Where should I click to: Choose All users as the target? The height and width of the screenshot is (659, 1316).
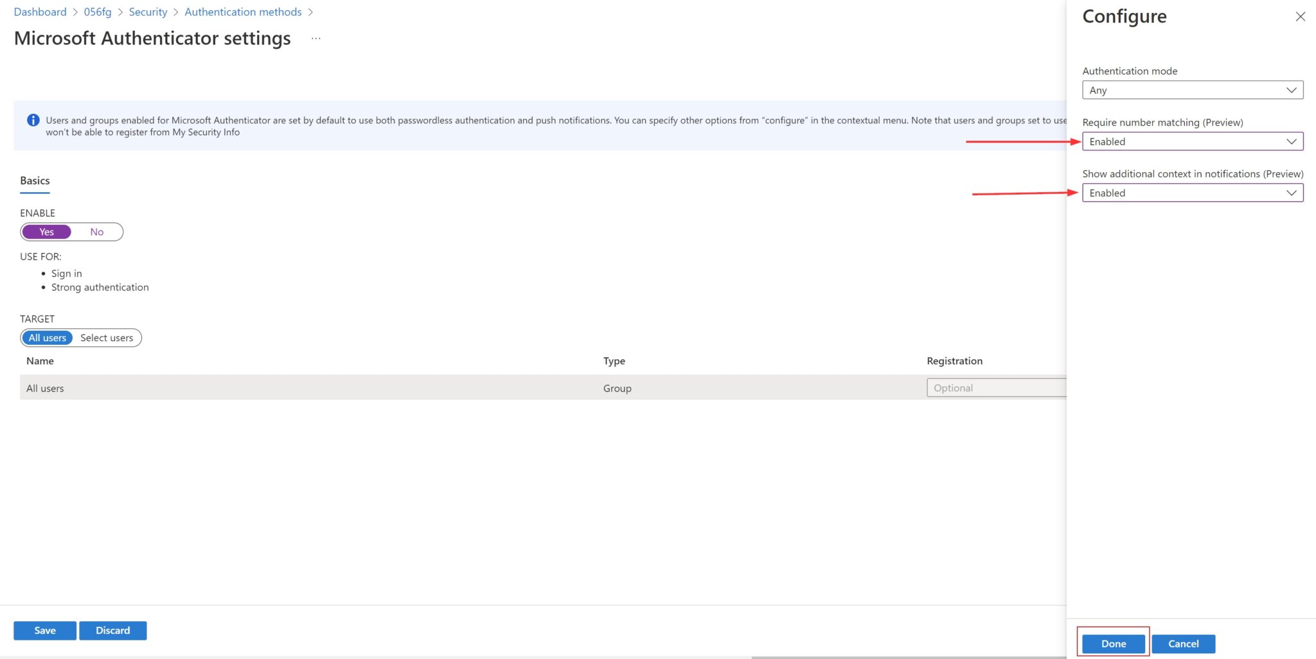click(47, 337)
